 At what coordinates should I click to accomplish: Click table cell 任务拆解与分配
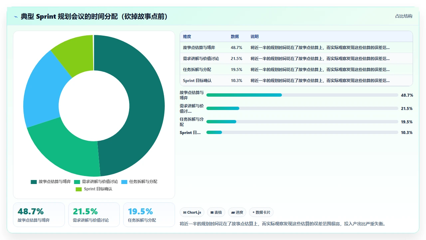coord(197,70)
